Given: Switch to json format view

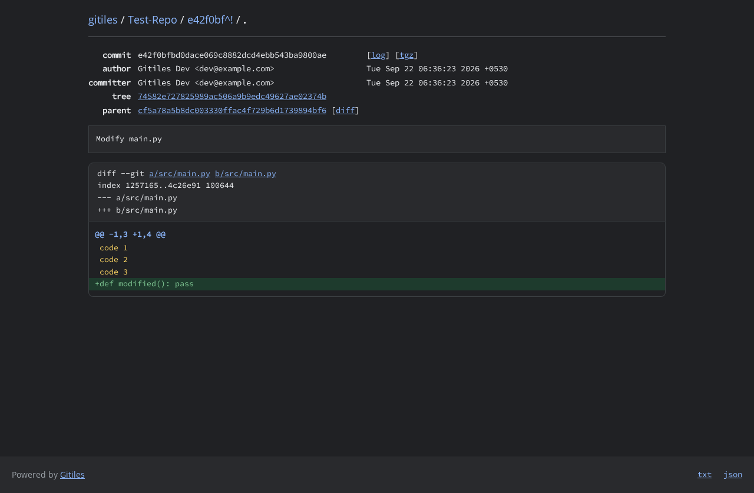Looking at the screenshot, I should pos(733,475).
